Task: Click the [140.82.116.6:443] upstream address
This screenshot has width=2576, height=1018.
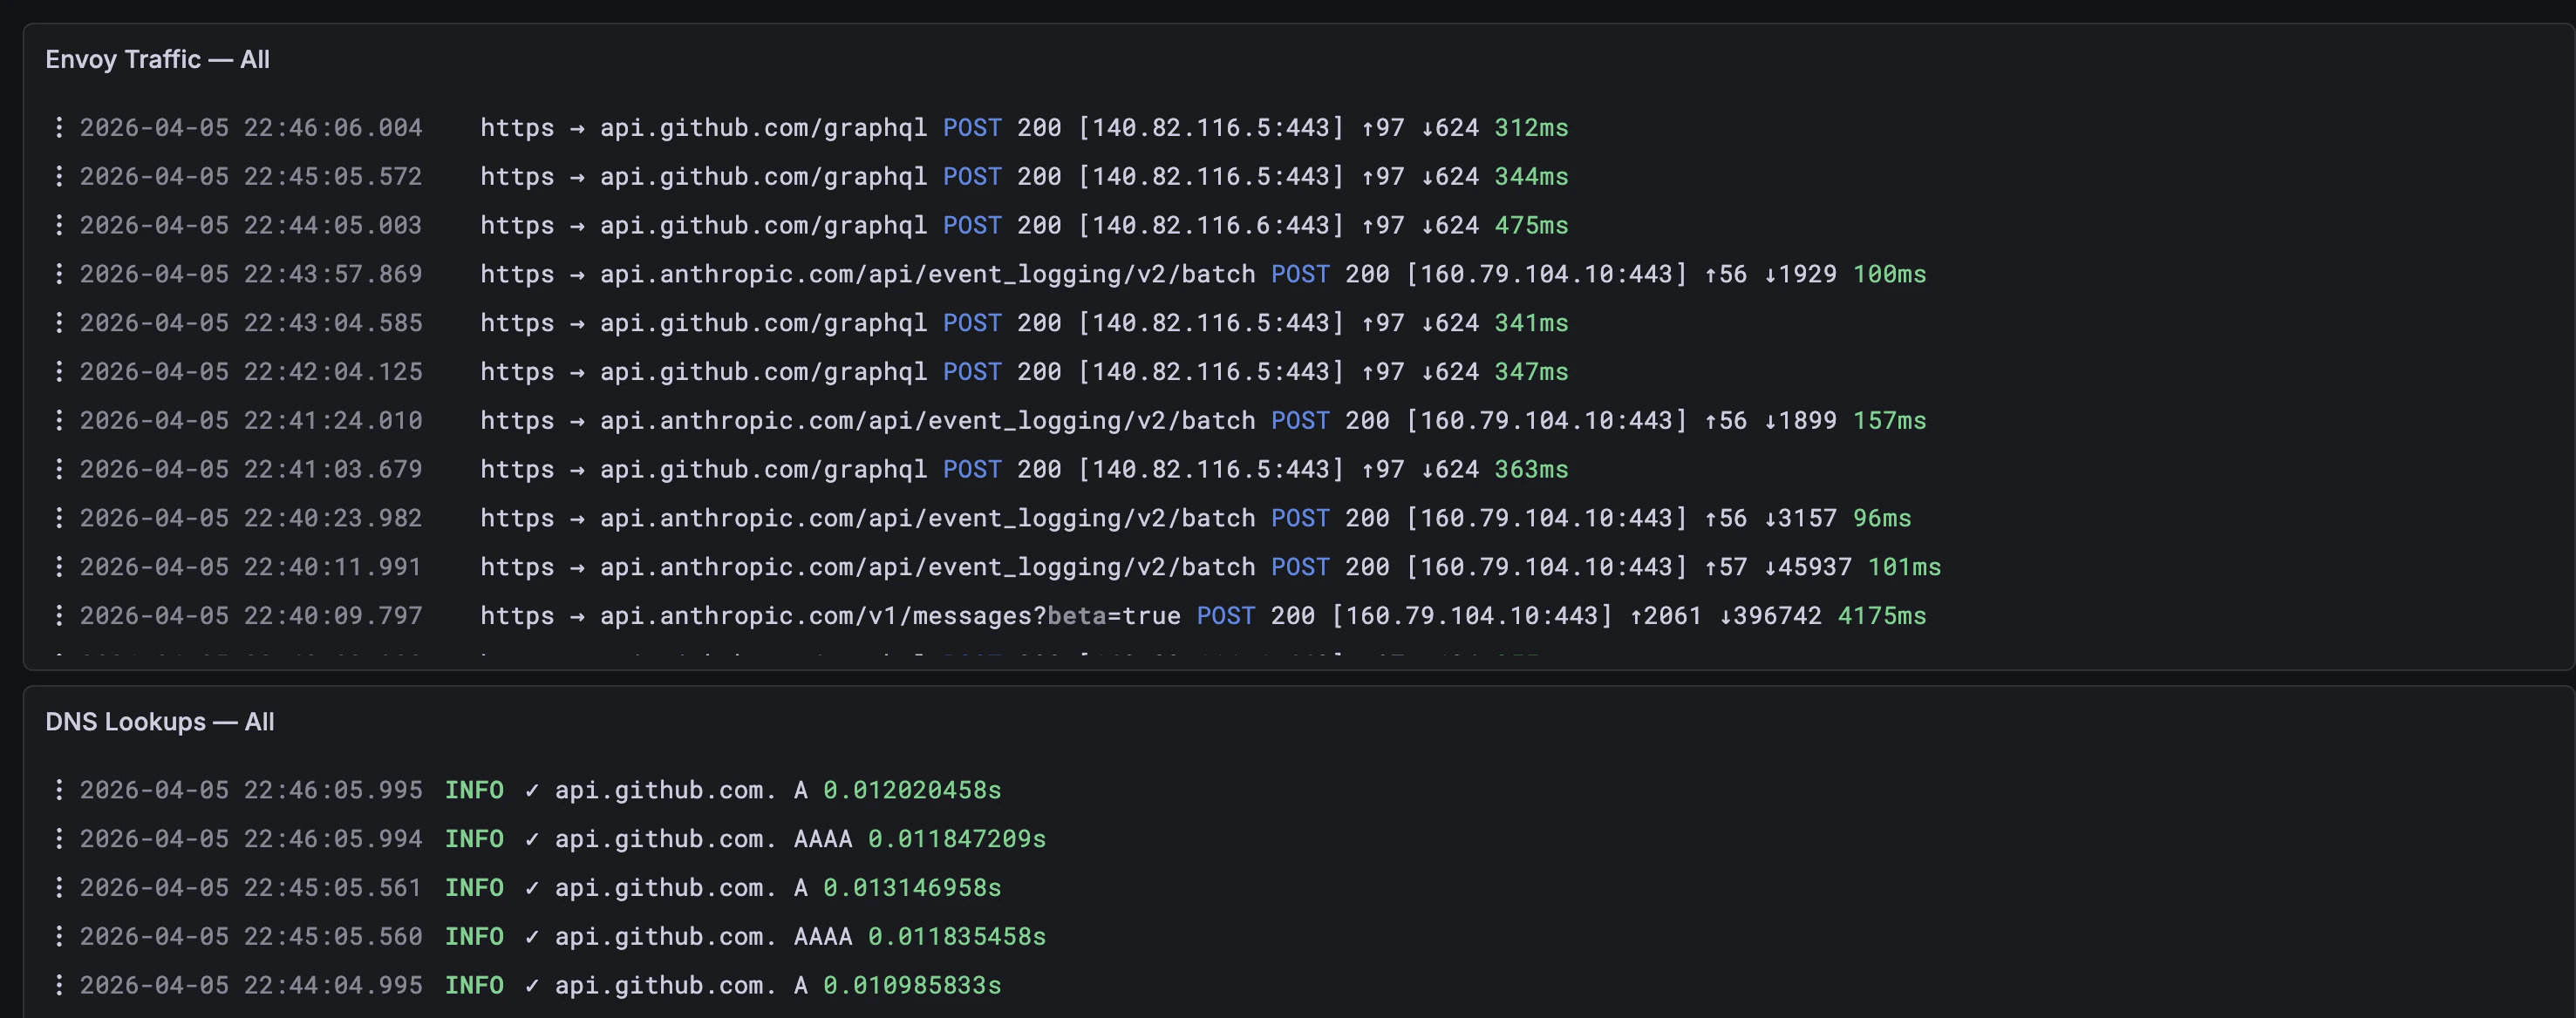Action: (x=1211, y=226)
